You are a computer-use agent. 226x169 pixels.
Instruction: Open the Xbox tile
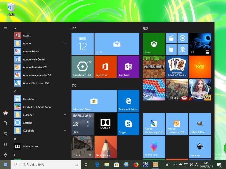154,44
